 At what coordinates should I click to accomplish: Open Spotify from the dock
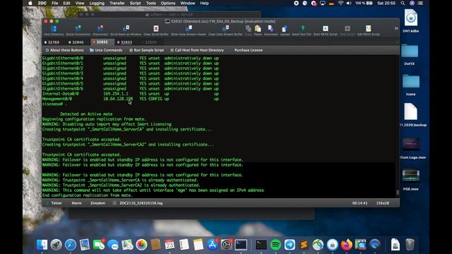tap(275, 245)
